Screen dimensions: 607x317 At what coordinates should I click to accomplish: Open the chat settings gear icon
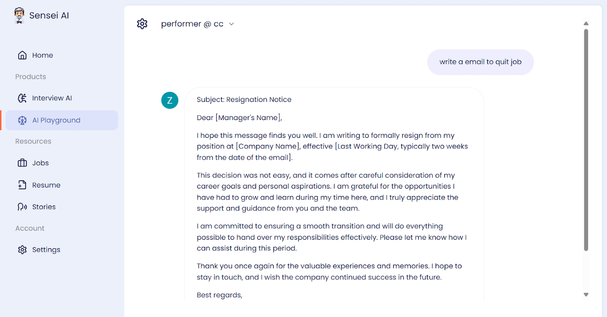point(142,24)
